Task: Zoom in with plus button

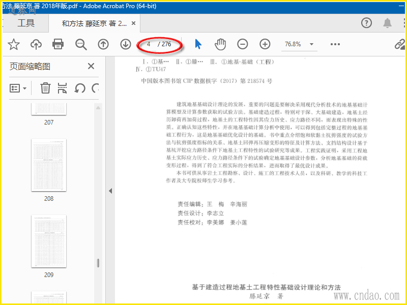Action: [265, 44]
